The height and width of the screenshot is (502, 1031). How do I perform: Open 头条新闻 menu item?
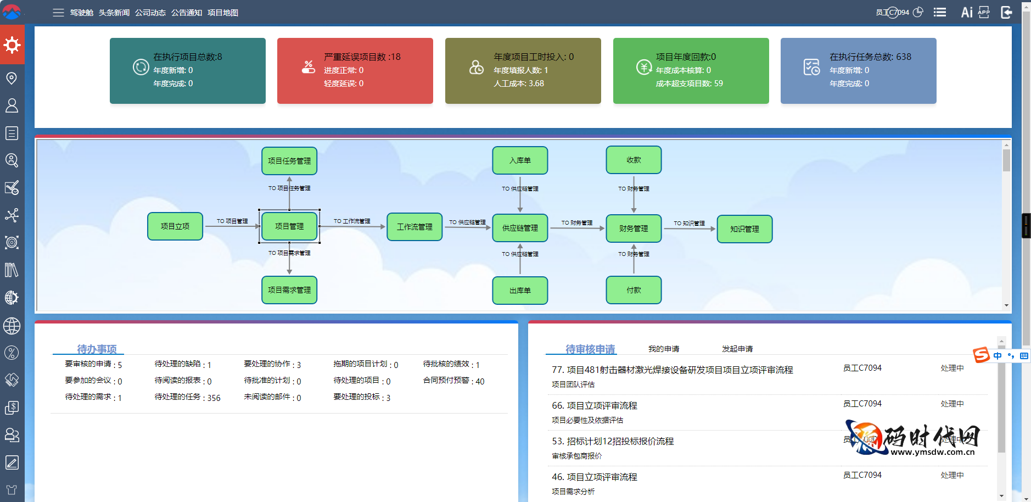[x=114, y=13]
